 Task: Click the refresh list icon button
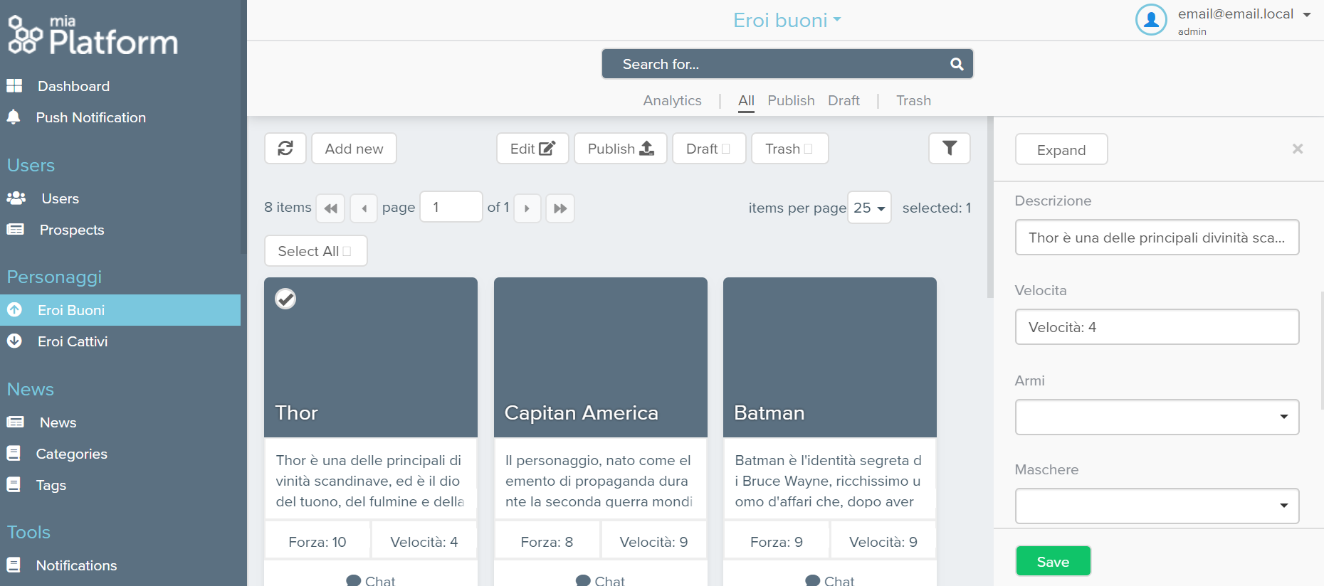tap(285, 149)
